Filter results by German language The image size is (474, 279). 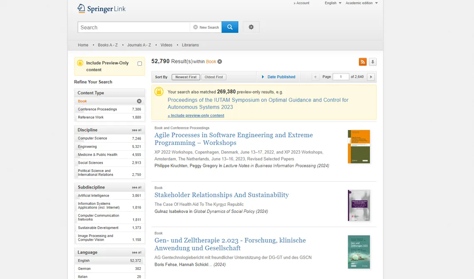(x=109, y=269)
